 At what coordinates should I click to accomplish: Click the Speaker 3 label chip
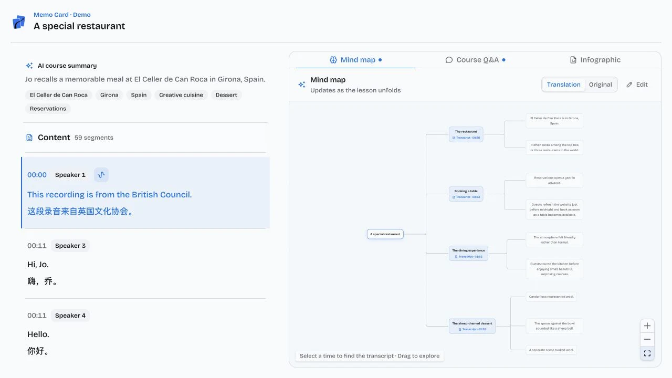[x=70, y=246]
